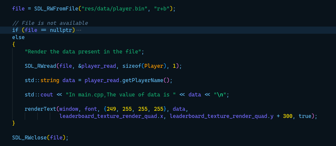Click the window argument in renderText

(69, 109)
